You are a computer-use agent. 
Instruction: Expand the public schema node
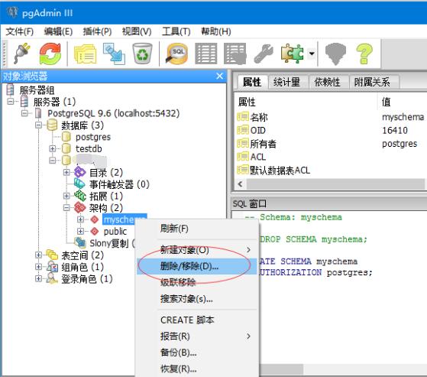(x=80, y=231)
